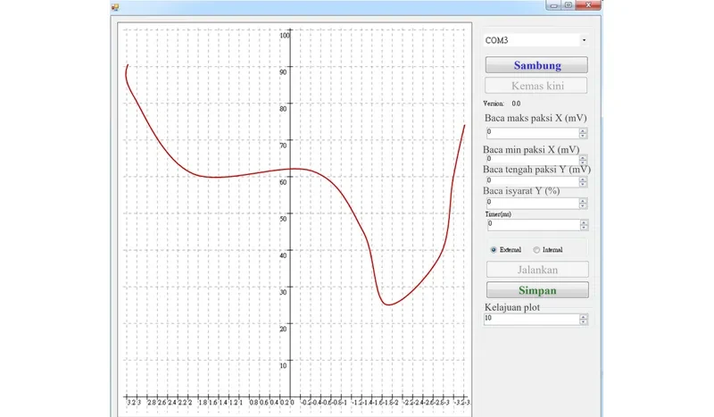Adjust the Baca isyarat Y spinner arrows
Viewport: 714px width, 417px height.
coord(583,204)
